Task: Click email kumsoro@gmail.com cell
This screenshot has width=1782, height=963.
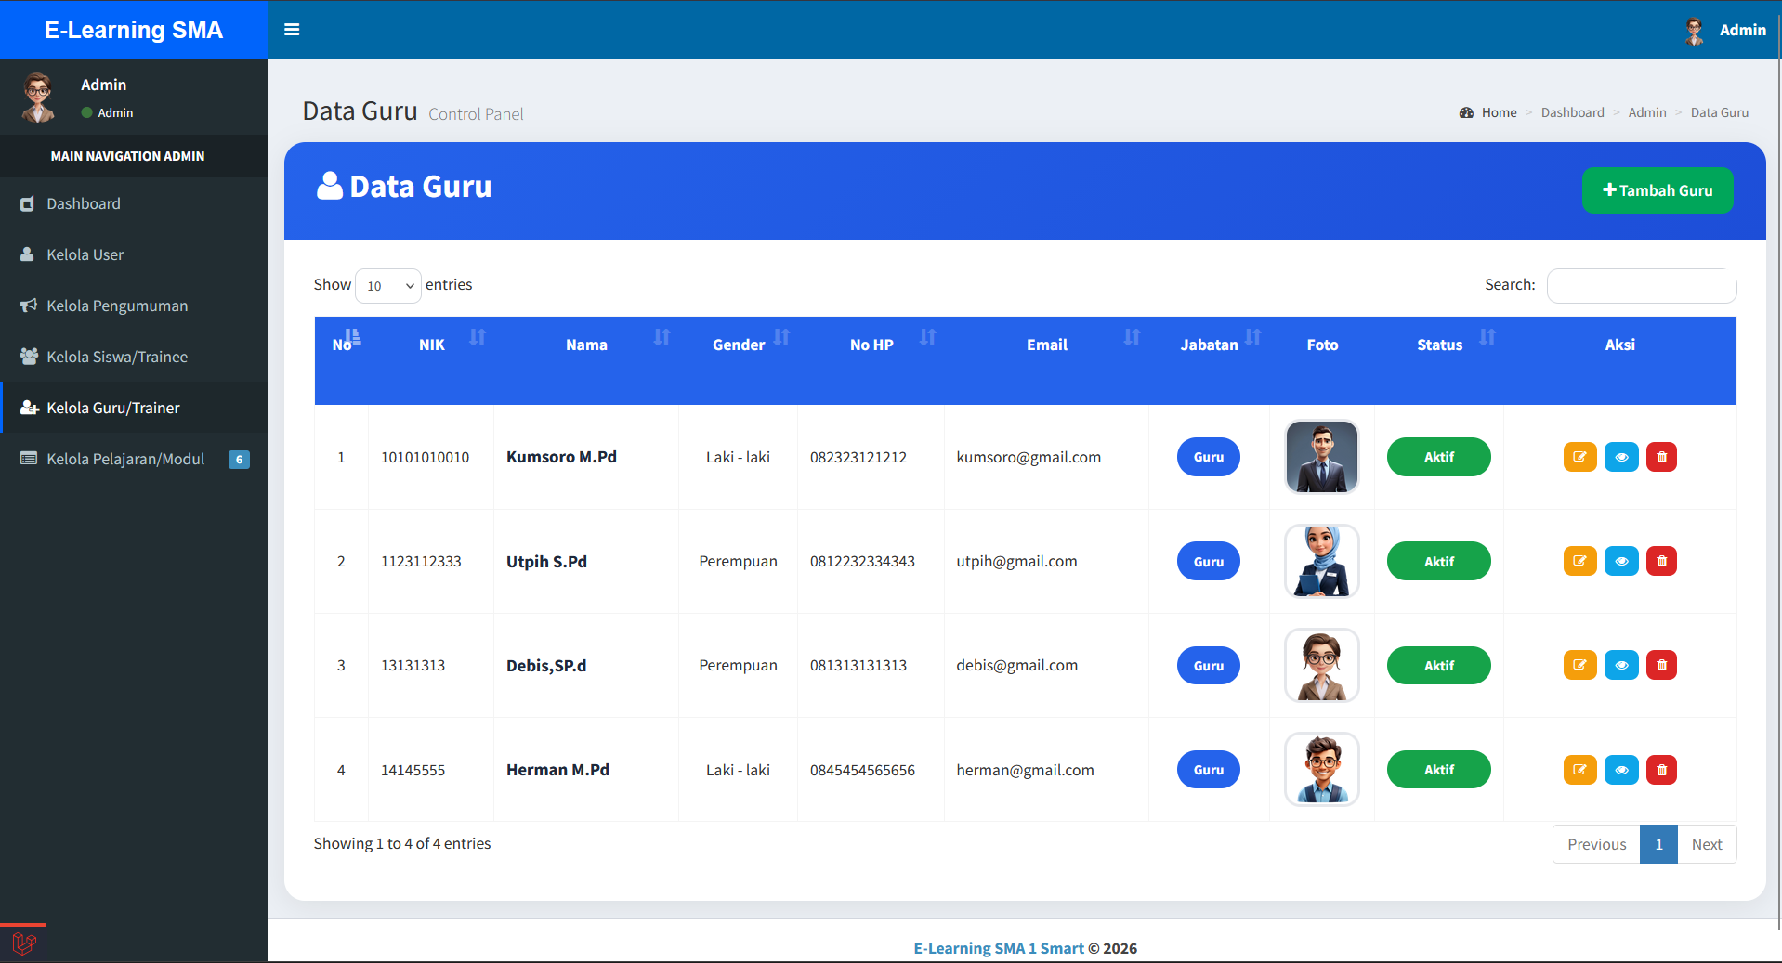Action: coord(1029,457)
